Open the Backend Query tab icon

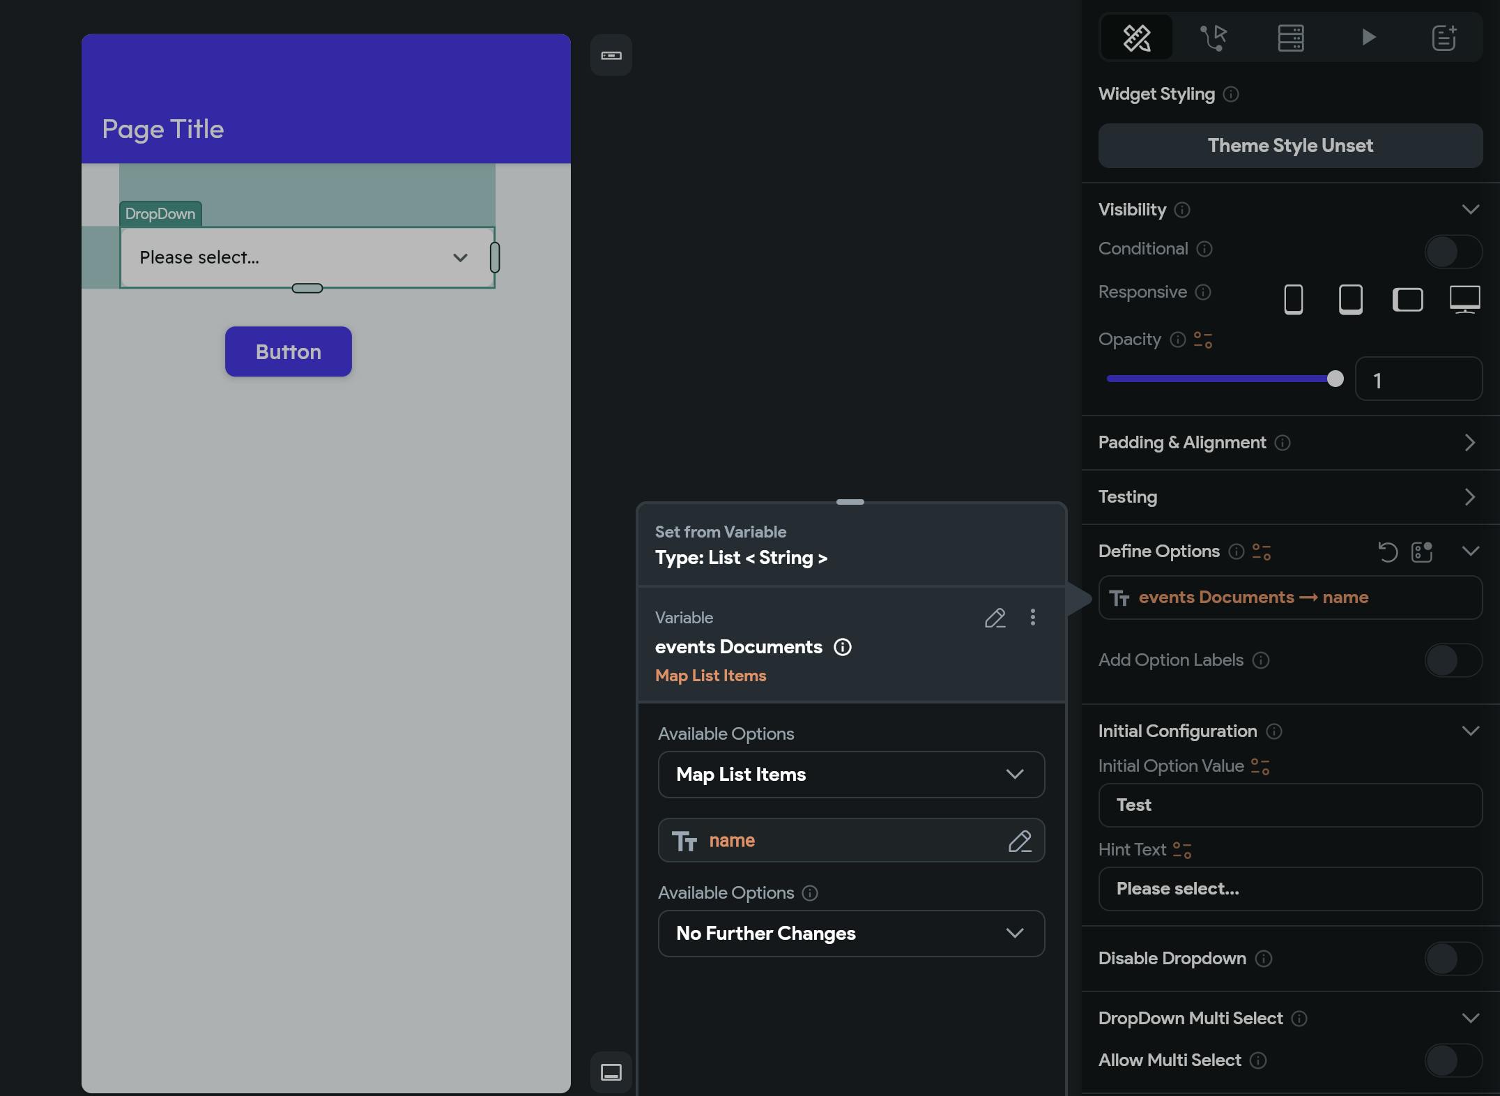pos(1290,38)
